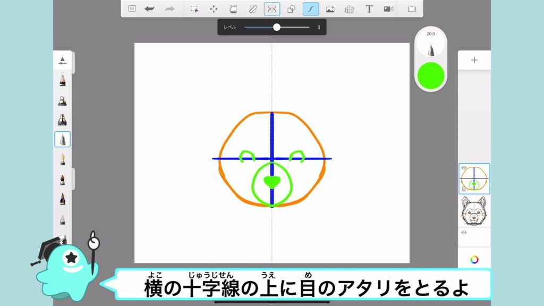The image size is (544, 306).
Task: Open the main menu list icon
Action: point(132,8)
